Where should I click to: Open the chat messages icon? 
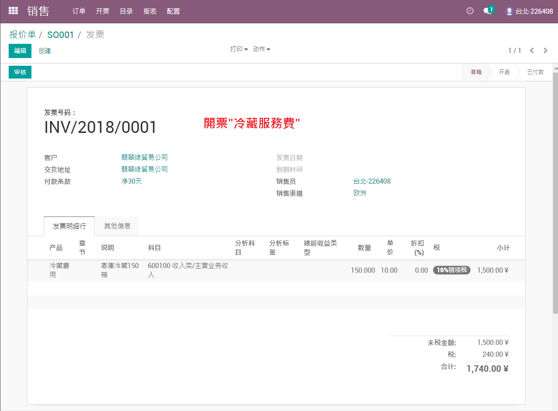(488, 11)
